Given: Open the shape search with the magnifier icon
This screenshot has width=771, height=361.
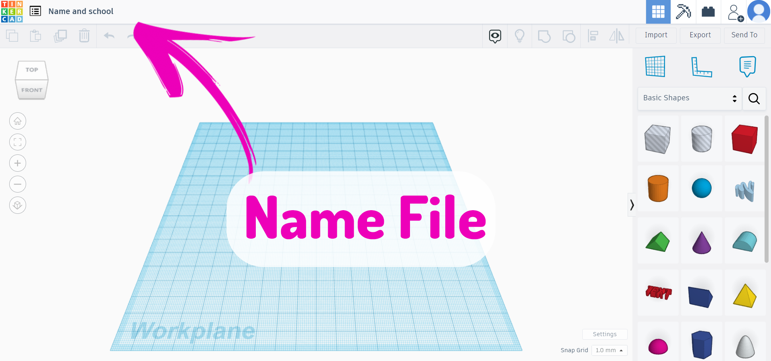Looking at the screenshot, I should (x=754, y=99).
